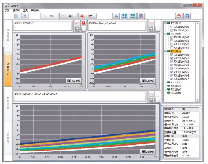Viewport: 208px width, 164px height.
Task: Select cursor tool in PXI1Slot2 graph palette
Action: point(69,81)
